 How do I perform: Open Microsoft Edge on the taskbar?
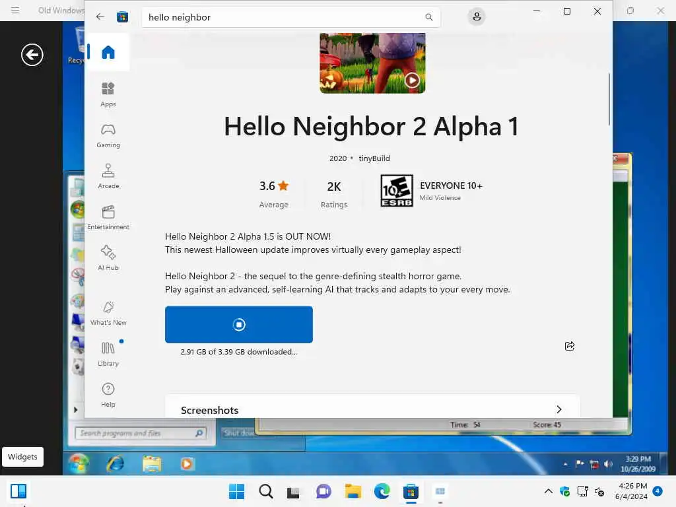pyautogui.click(x=382, y=491)
